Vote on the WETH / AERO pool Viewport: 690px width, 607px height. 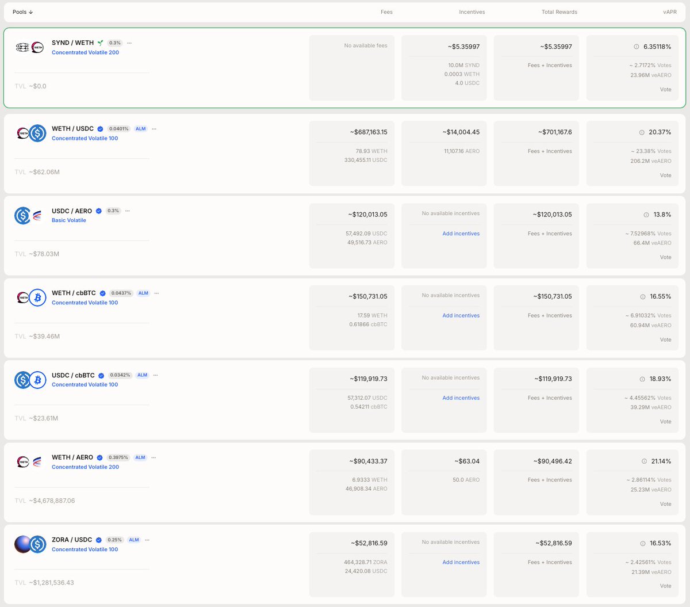point(665,505)
